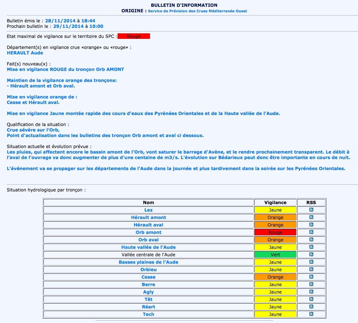Open the Agly section link

tap(148, 292)
